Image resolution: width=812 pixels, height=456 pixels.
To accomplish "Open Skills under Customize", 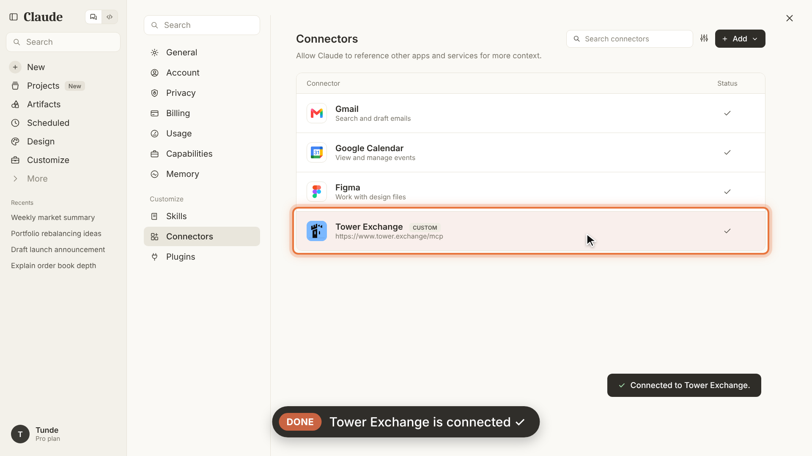I will tap(202, 216).
